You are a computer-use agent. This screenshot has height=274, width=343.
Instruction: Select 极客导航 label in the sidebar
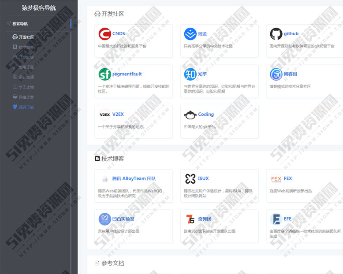tap(20, 24)
